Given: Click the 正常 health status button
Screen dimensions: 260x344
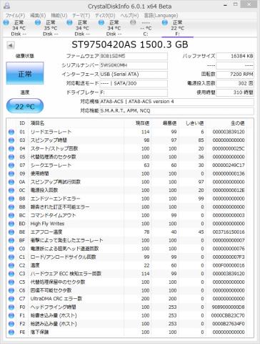Looking at the screenshot, I should [x=25, y=73].
